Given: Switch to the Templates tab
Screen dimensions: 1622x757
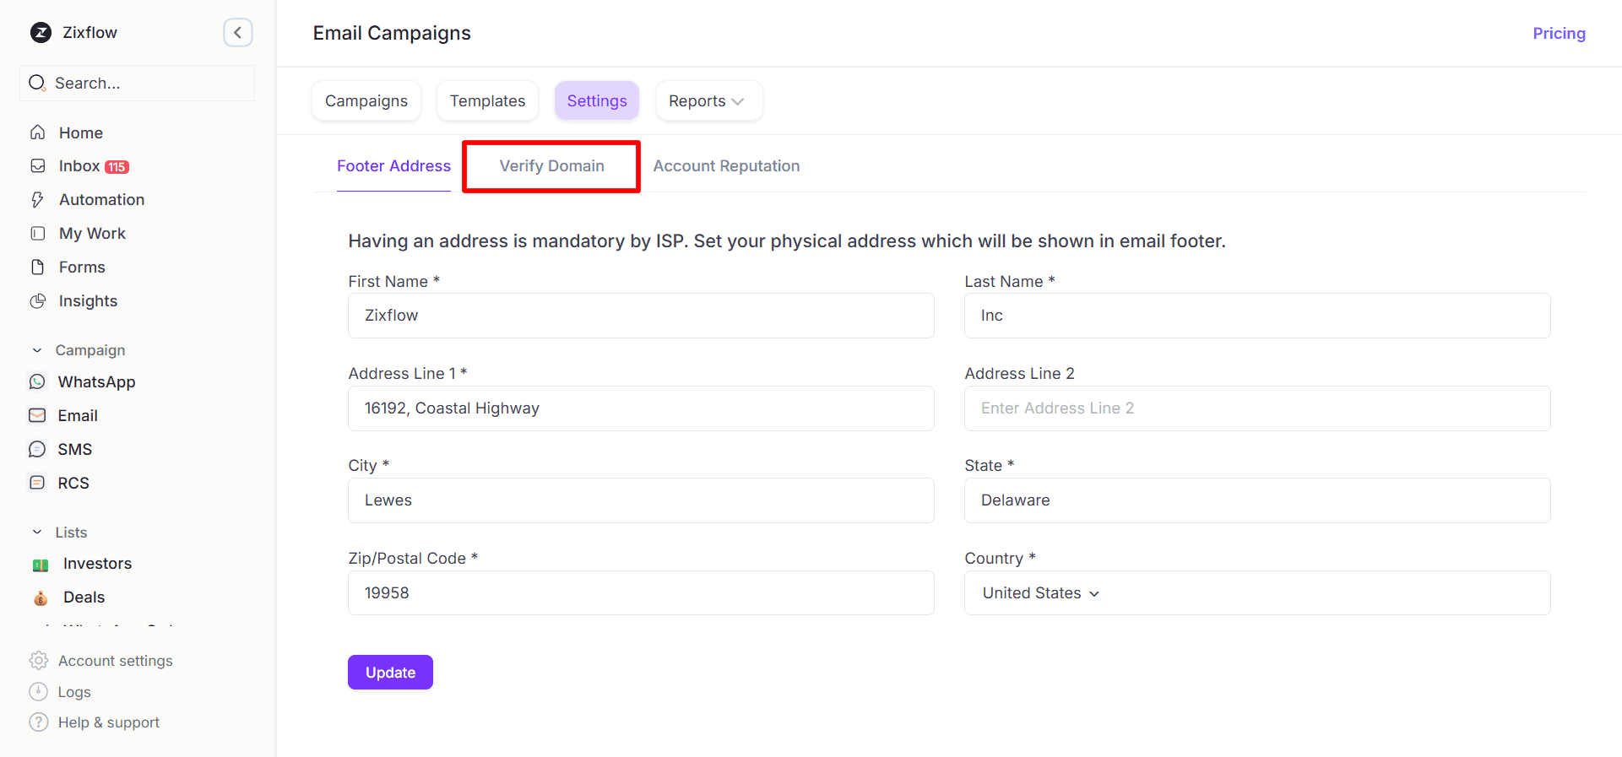Looking at the screenshot, I should point(487,100).
